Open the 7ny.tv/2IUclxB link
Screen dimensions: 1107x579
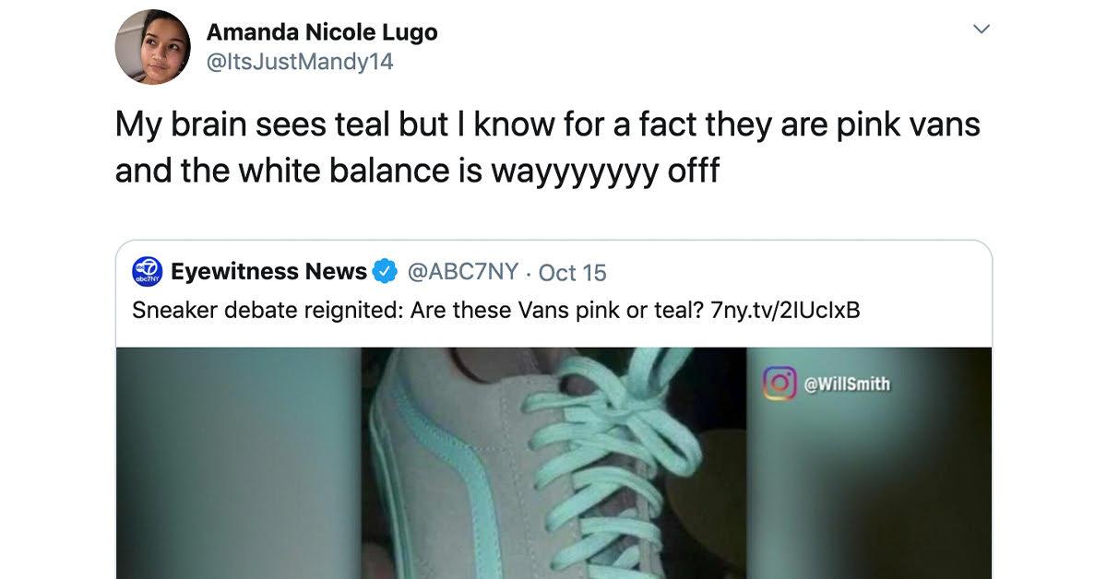[786, 311]
